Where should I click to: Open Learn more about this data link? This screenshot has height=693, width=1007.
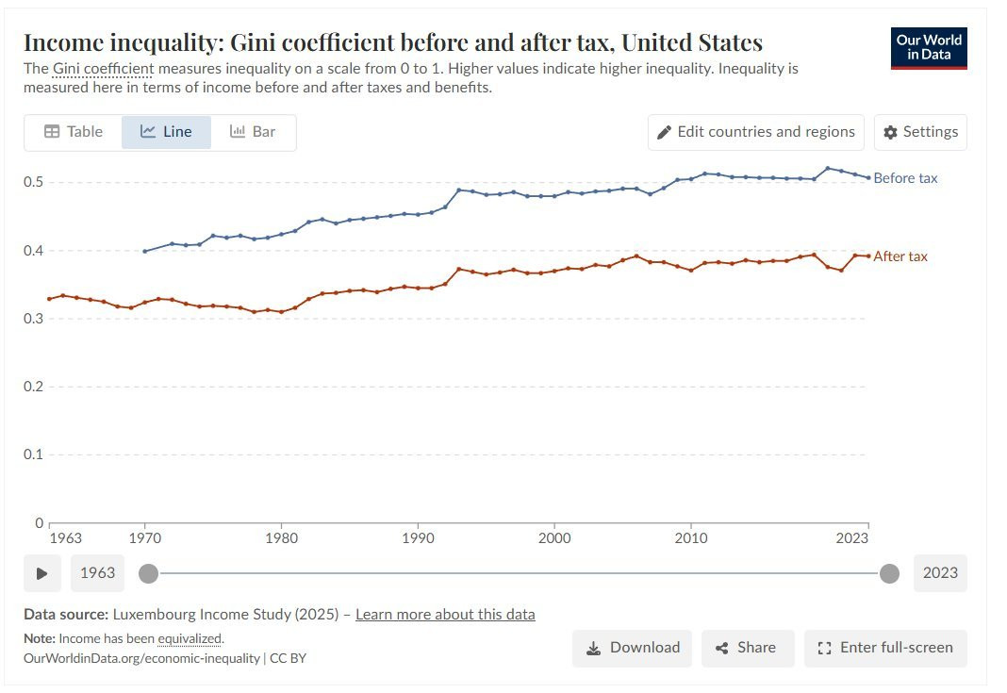(x=445, y=615)
